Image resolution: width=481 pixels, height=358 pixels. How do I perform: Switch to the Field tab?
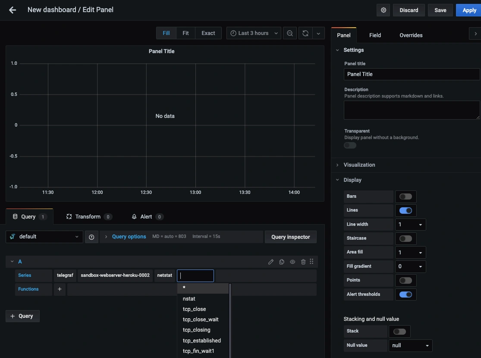pos(375,35)
